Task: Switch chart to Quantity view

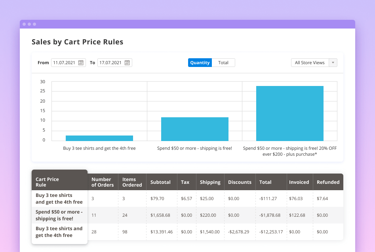Action: (200, 63)
